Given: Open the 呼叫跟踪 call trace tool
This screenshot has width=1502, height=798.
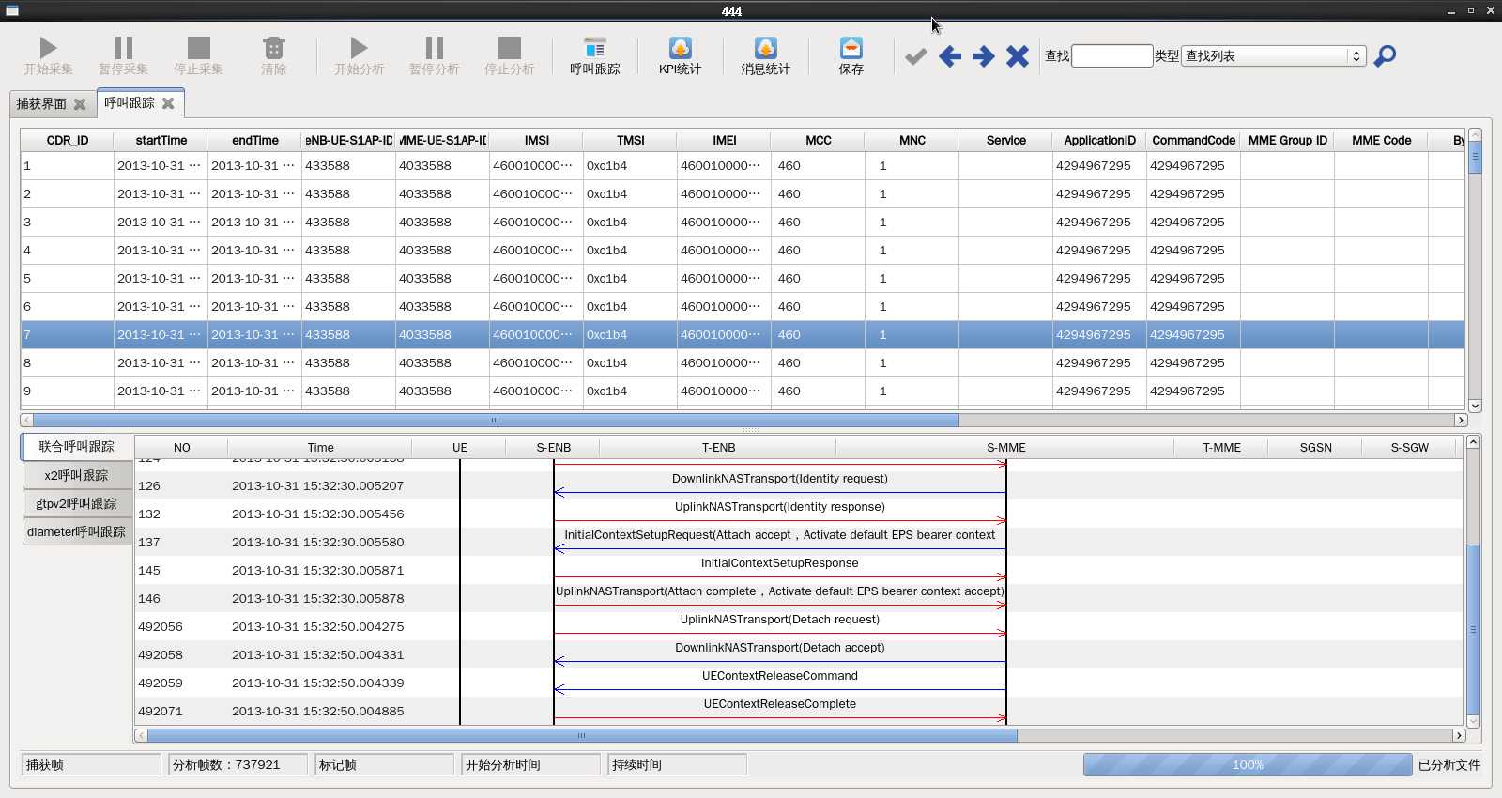Looking at the screenshot, I should tap(595, 56).
